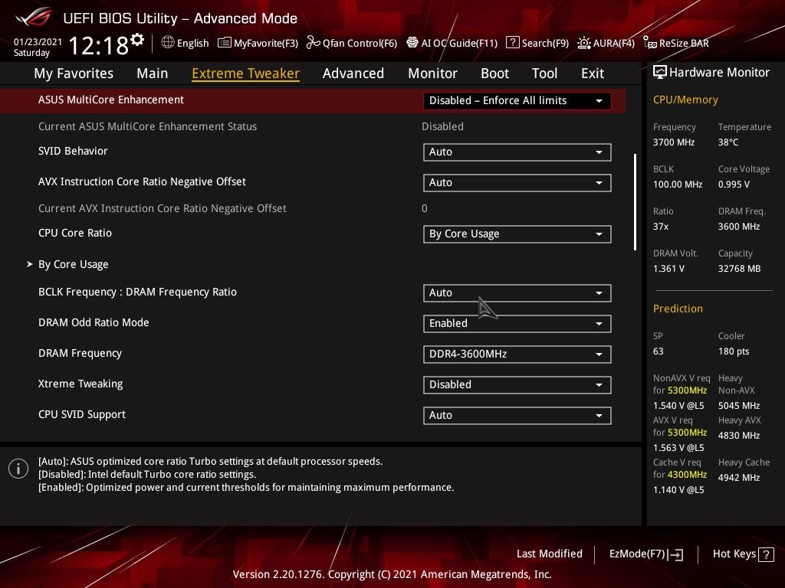Image resolution: width=785 pixels, height=588 pixels.
Task: Click the 3700 MHz frequency value
Action: [674, 142]
